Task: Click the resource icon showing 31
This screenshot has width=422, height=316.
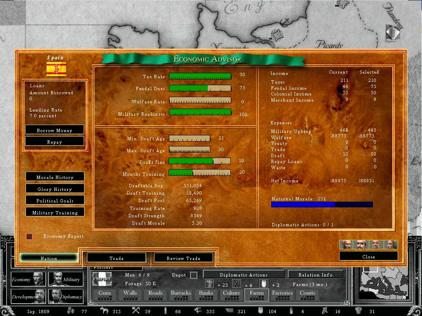Action: point(358,311)
